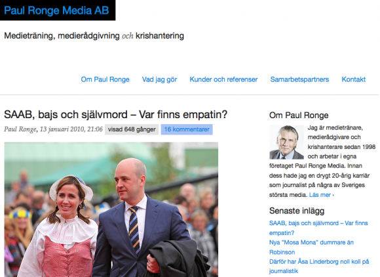This screenshot has width=380, height=277.
Task: Open the Paul Ronge Media AB site logo
Action: click(x=56, y=11)
